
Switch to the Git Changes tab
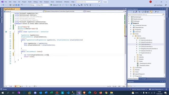point(143,79)
